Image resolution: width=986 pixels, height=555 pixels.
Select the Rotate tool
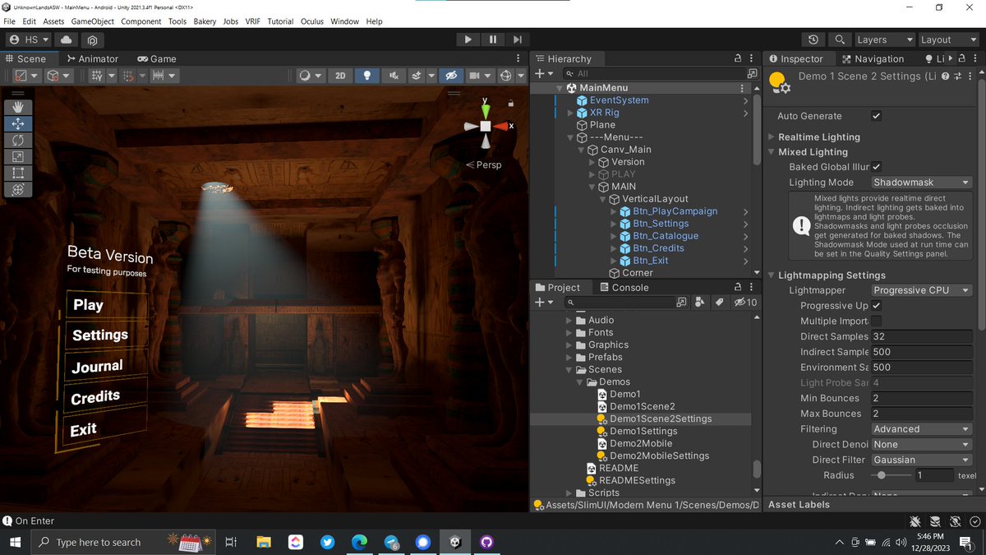click(18, 140)
